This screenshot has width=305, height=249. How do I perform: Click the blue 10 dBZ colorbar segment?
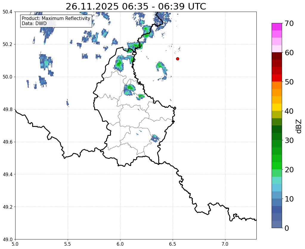(277, 202)
